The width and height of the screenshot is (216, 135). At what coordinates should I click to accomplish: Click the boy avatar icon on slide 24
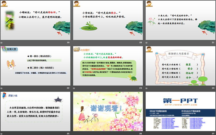click(x=149, y=49)
